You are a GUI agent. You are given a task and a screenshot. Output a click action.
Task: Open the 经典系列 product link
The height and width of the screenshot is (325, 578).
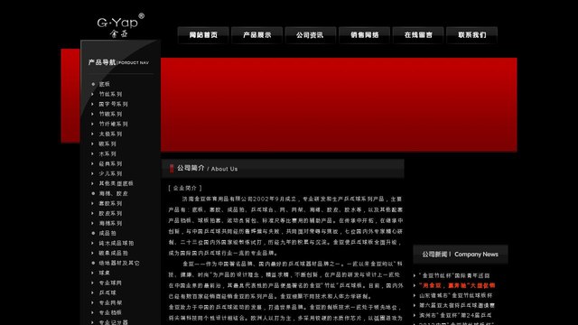tap(110, 163)
